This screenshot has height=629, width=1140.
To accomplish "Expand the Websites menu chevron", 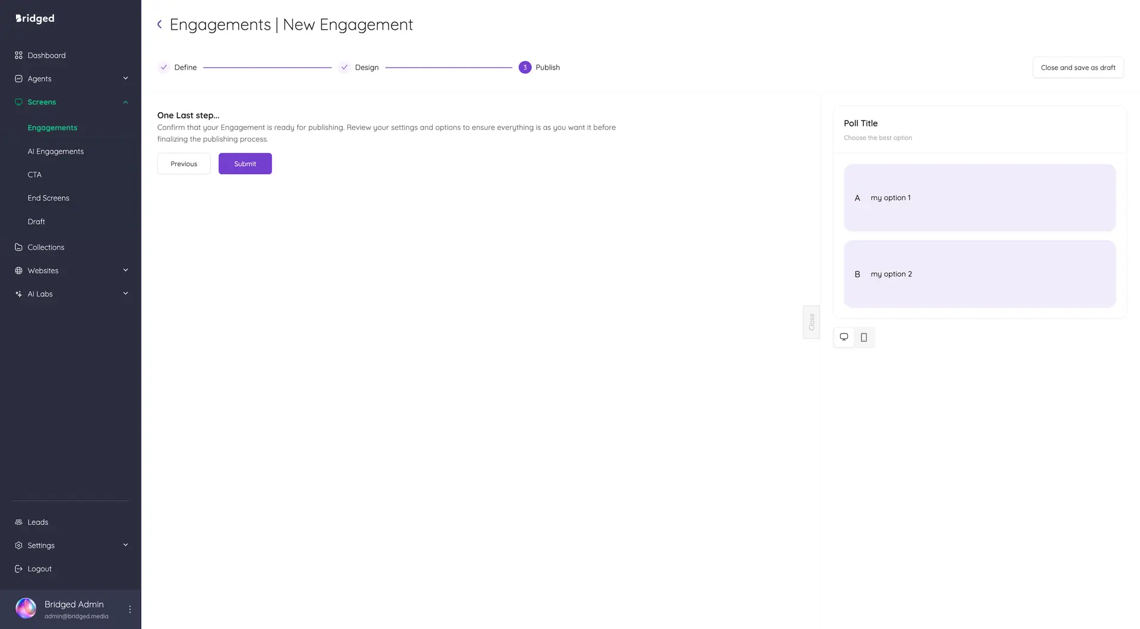I will pyautogui.click(x=125, y=270).
